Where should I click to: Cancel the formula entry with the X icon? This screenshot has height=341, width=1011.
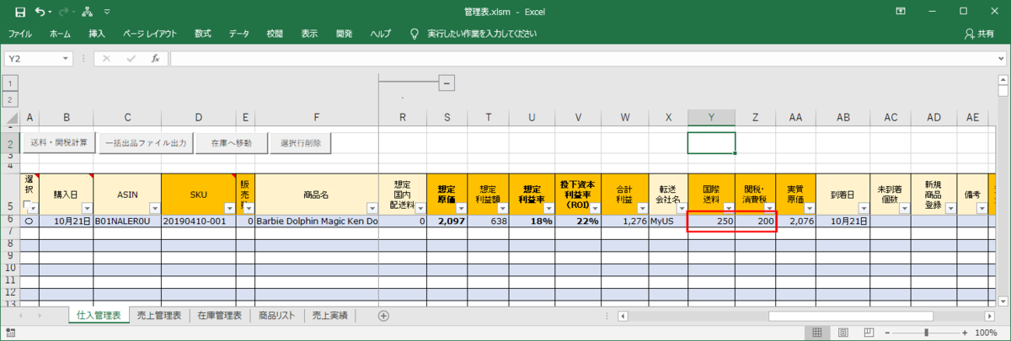(107, 59)
